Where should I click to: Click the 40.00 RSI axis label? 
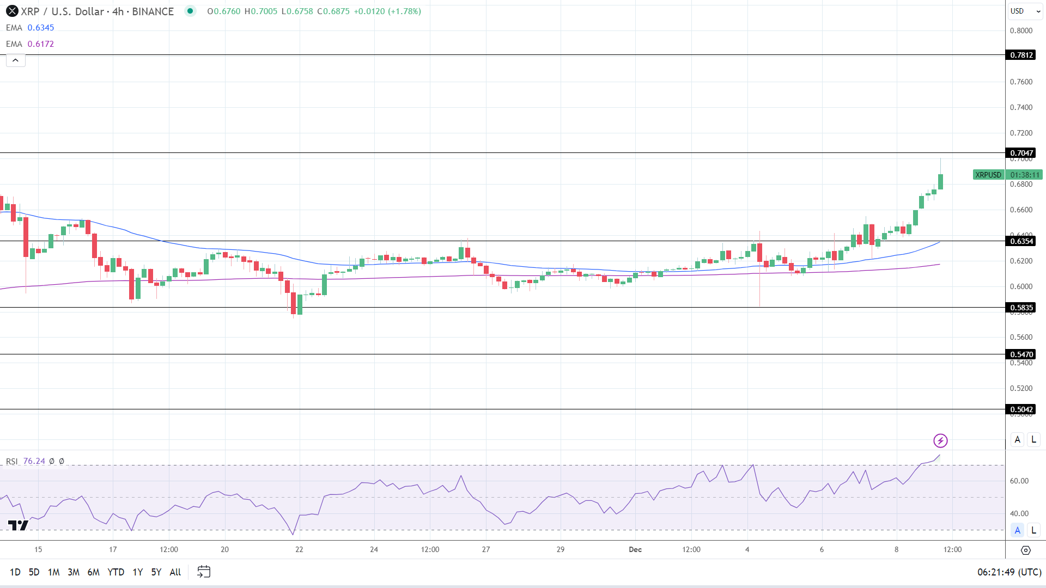click(1019, 513)
